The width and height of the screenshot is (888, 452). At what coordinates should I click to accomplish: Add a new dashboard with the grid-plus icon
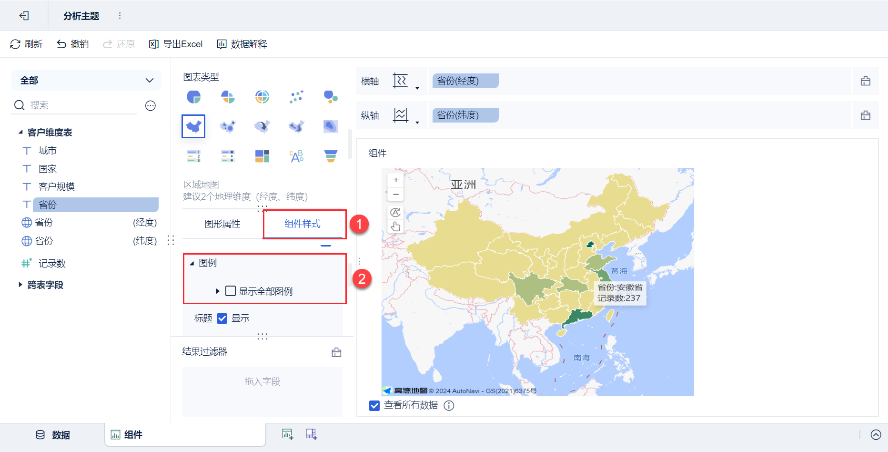311,434
